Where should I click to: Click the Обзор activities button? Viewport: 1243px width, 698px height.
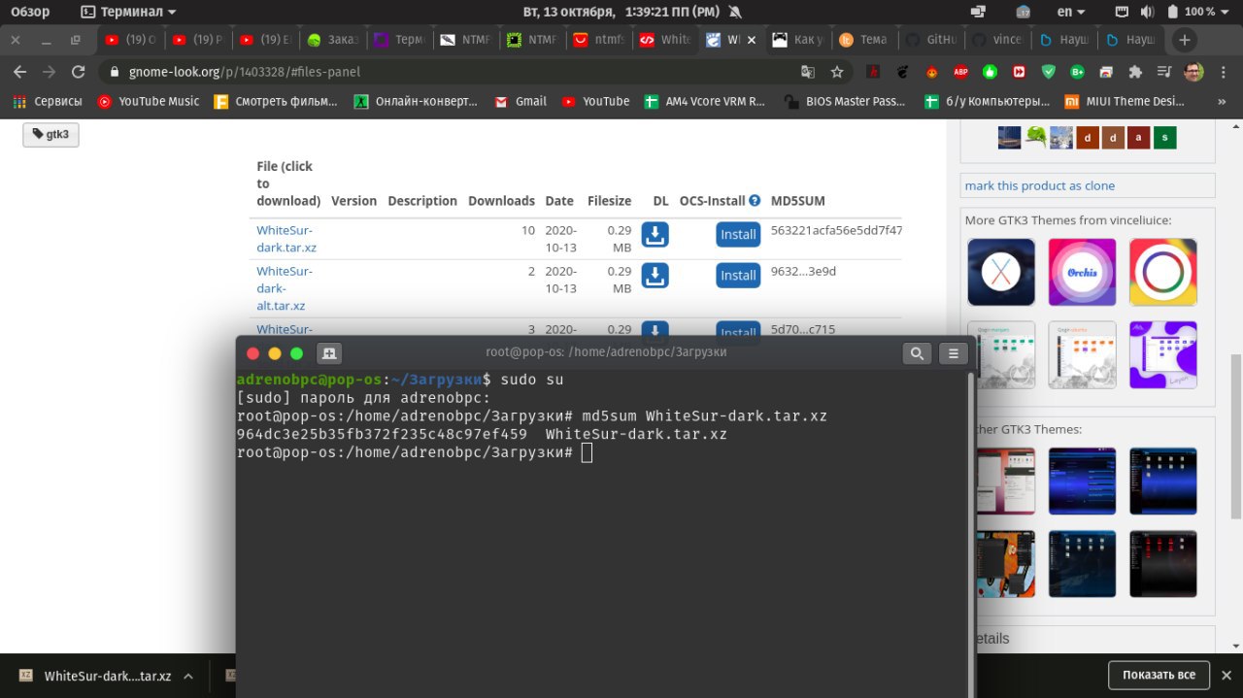tap(30, 12)
